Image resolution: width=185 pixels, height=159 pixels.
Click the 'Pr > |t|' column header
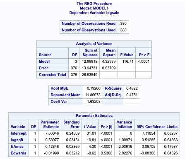pos(106,127)
